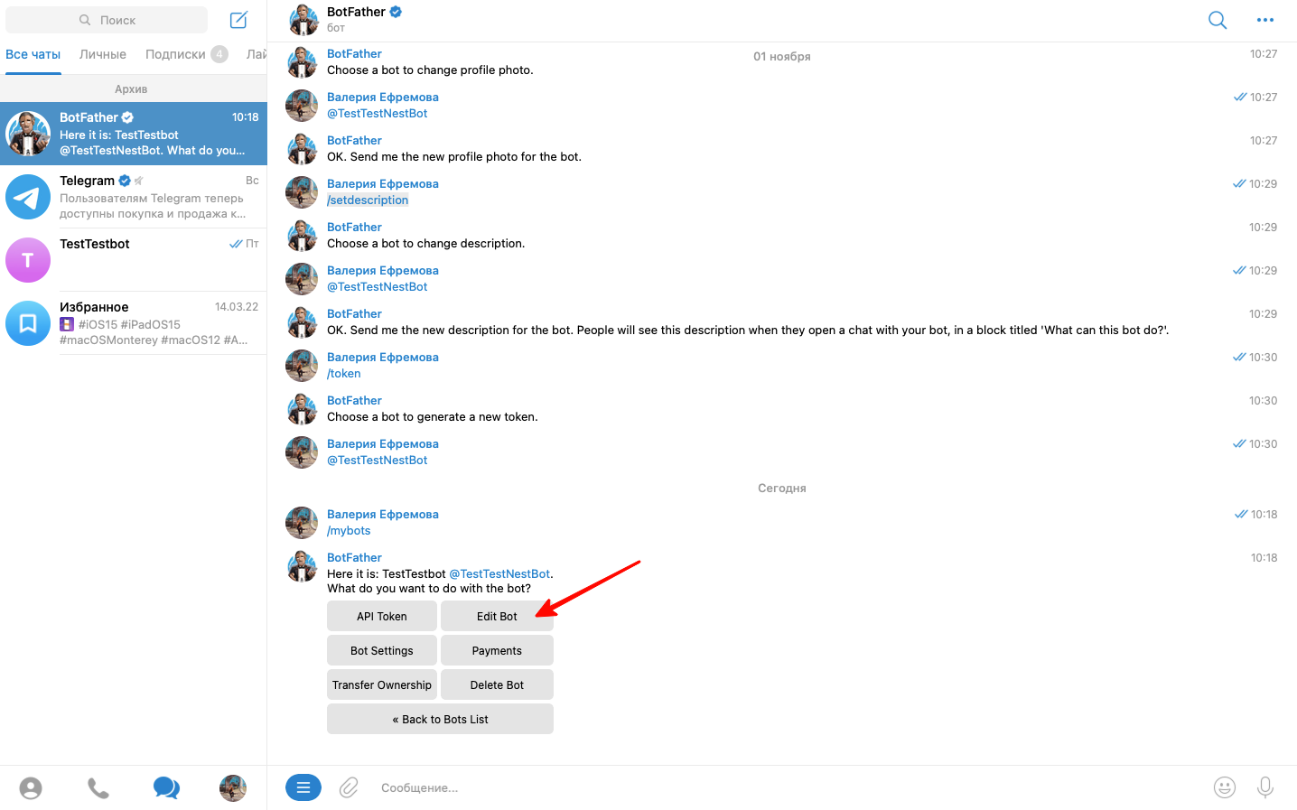
Task: Switch to the Личные folder tab
Action: click(x=103, y=54)
